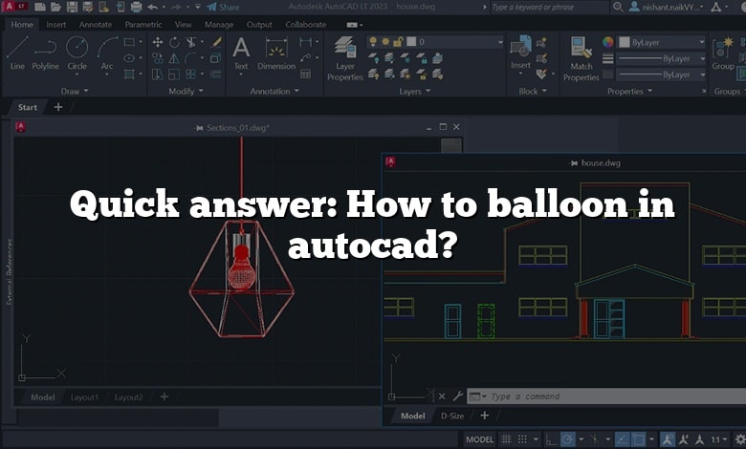
Task: Expand the Properties panel title
Action: [629, 91]
